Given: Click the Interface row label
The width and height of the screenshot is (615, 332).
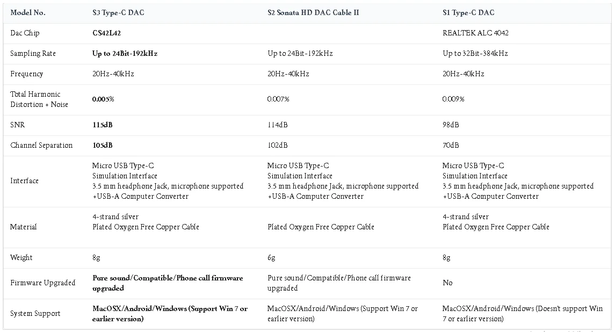Looking at the screenshot, I should (24, 181).
